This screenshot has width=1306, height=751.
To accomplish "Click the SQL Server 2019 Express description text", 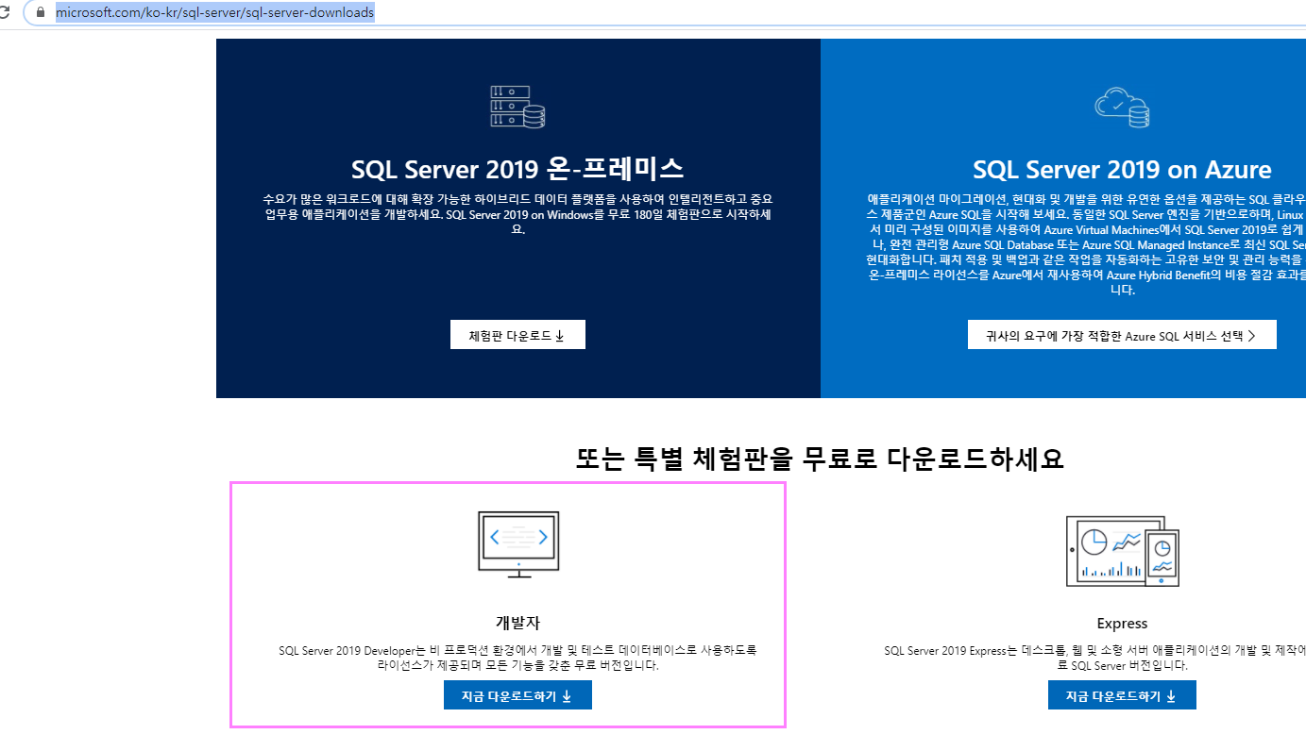I will click(1095, 658).
